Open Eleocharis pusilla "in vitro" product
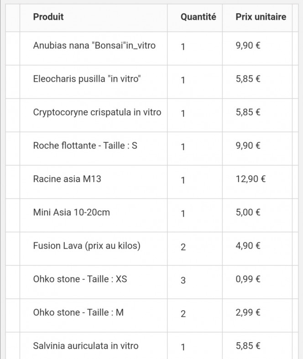Image resolution: width=303 pixels, height=359 pixels. [x=87, y=79]
